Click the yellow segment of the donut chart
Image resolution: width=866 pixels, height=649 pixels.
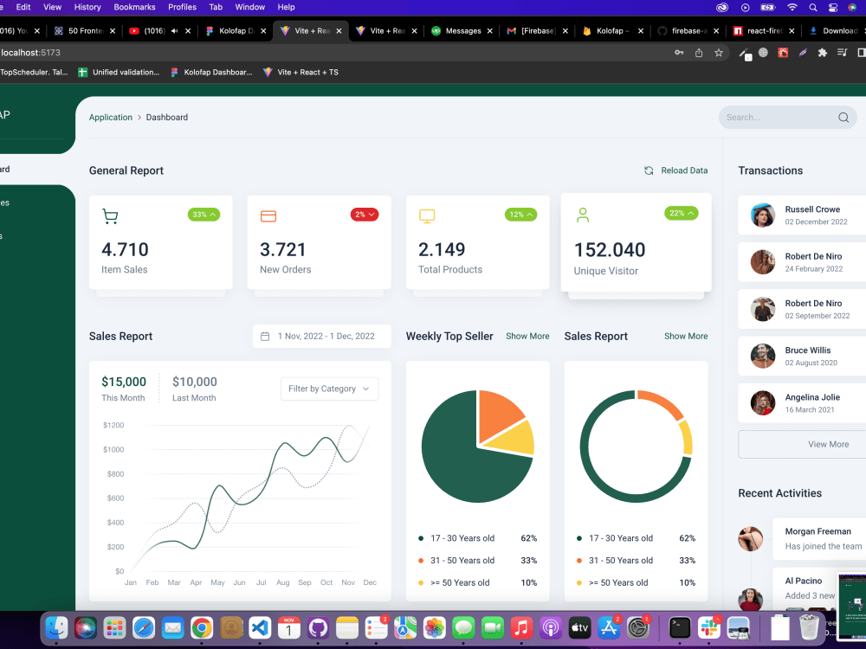tap(687, 437)
